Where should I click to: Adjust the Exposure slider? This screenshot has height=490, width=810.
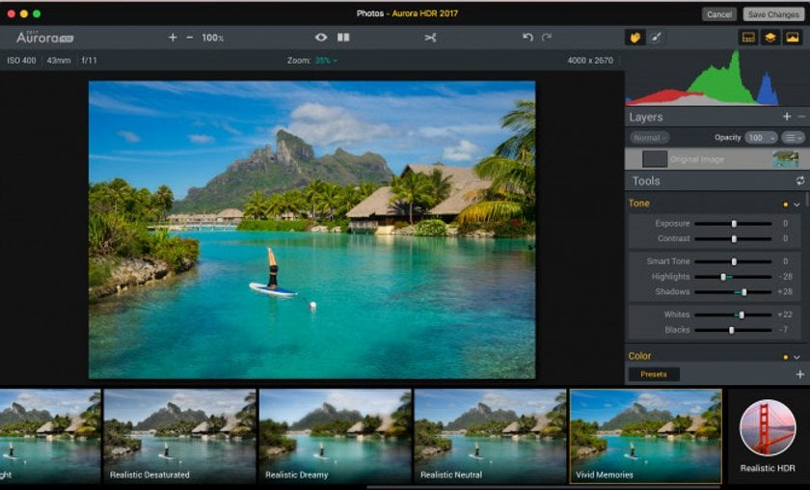point(733,224)
